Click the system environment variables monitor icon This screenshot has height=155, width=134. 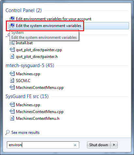(x=12, y=26)
